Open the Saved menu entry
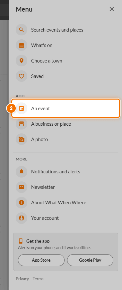Image resolution: width=122 pixels, height=290 pixels. point(65,76)
